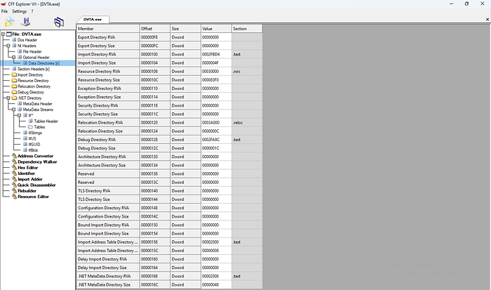This screenshot has height=290, width=491.
Task: Select the Delay Import Directory RVA member
Action: (108, 259)
